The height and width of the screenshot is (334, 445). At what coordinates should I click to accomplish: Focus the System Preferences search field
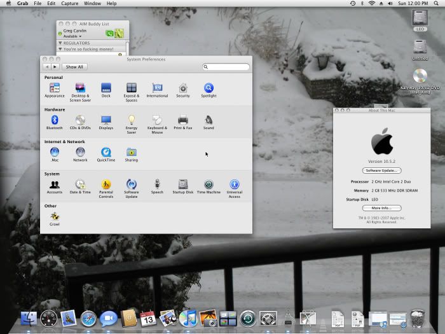[226, 67]
